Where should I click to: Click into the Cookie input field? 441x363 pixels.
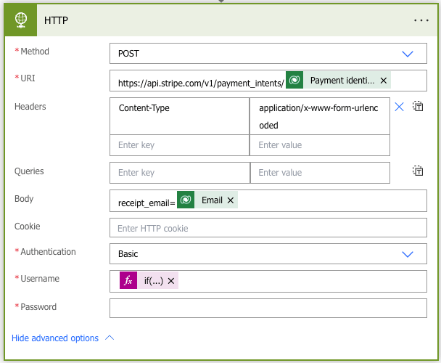(x=268, y=228)
